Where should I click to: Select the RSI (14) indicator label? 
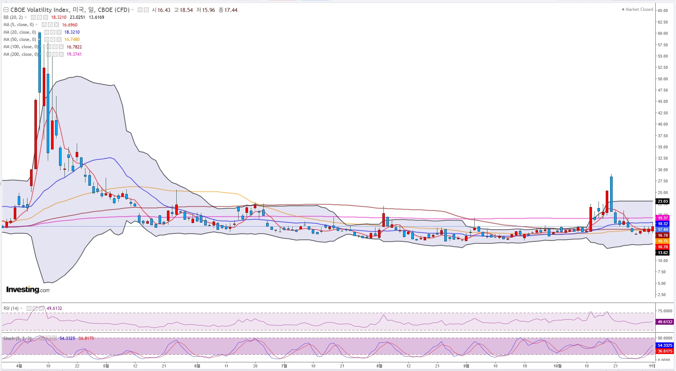pyautogui.click(x=11, y=308)
